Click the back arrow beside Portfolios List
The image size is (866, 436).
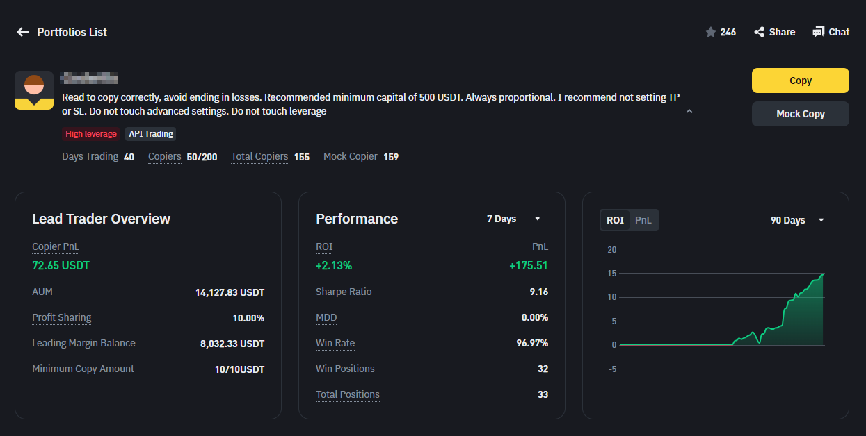(x=23, y=32)
